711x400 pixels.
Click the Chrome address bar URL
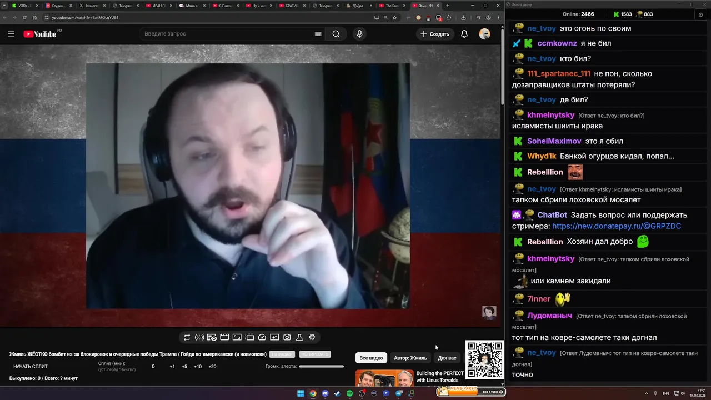(x=85, y=17)
